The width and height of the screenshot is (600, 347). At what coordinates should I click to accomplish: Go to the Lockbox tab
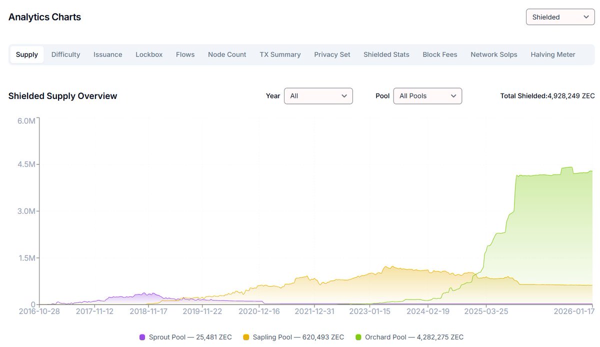tap(149, 54)
